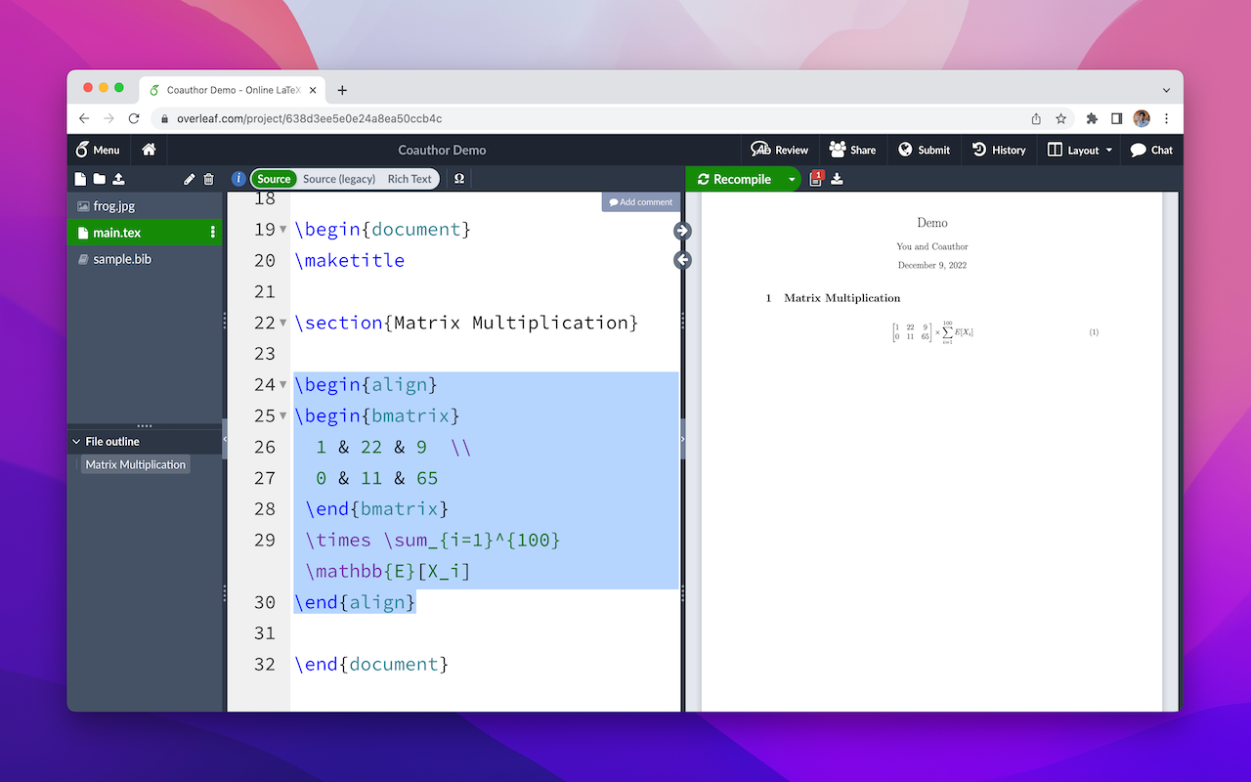Fold line 25 bmatrix environment
The image size is (1251, 782).
point(283,416)
